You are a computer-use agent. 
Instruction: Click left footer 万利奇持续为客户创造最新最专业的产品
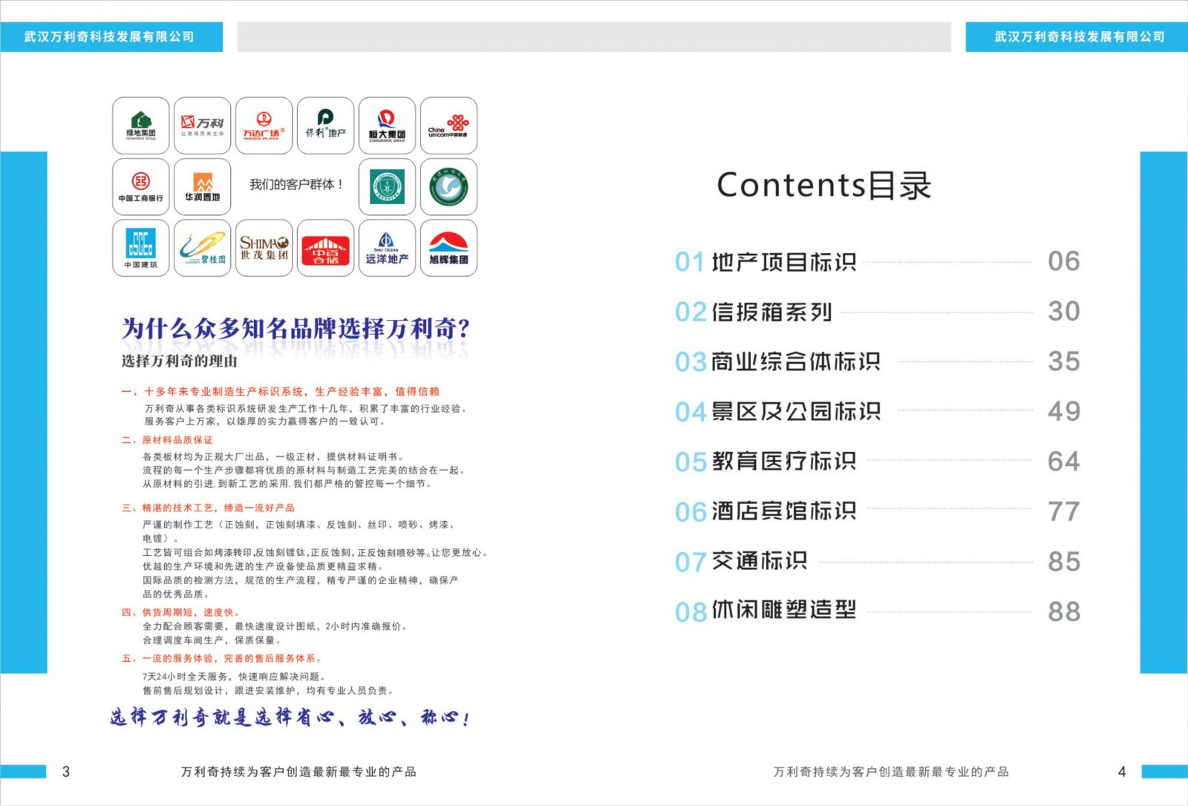(x=298, y=772)
